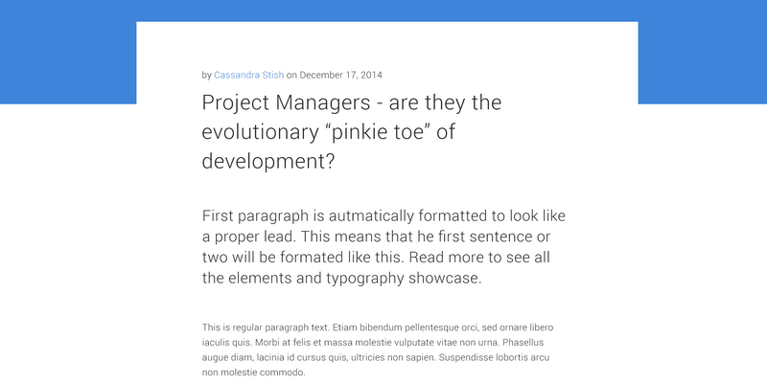Click "non molestie commodo" at the paragraph end
Screen dimensions: 767x383
[x=253, y=372]
